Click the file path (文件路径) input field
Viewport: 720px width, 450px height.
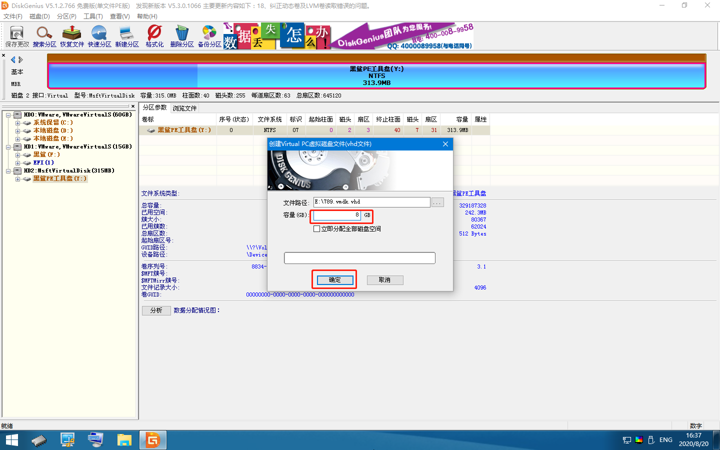coord(371,202)
